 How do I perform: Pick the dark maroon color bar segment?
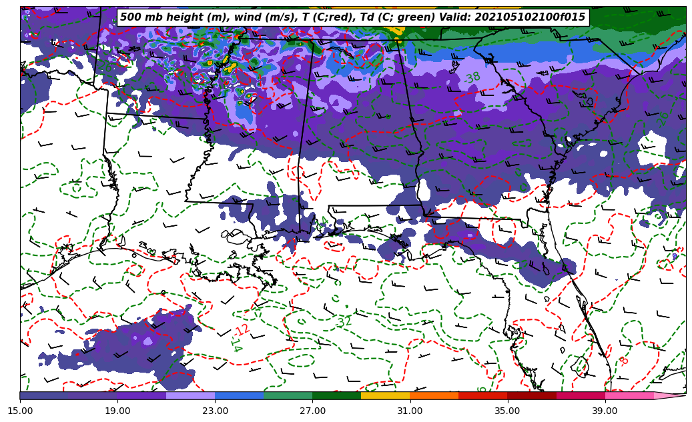(x=532, y=395)
